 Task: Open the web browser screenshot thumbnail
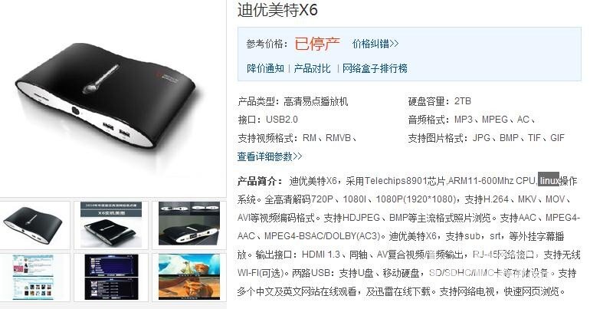point(34,277)
